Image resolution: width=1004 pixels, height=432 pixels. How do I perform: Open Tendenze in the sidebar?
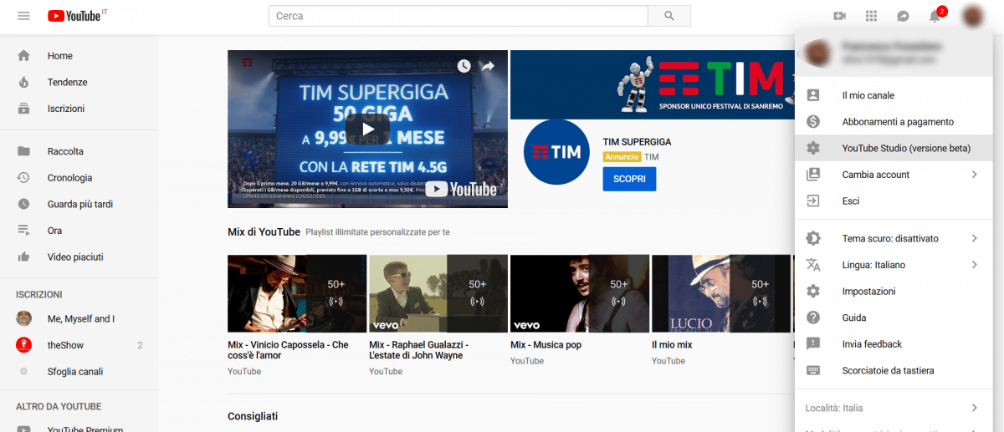[67, 82]
